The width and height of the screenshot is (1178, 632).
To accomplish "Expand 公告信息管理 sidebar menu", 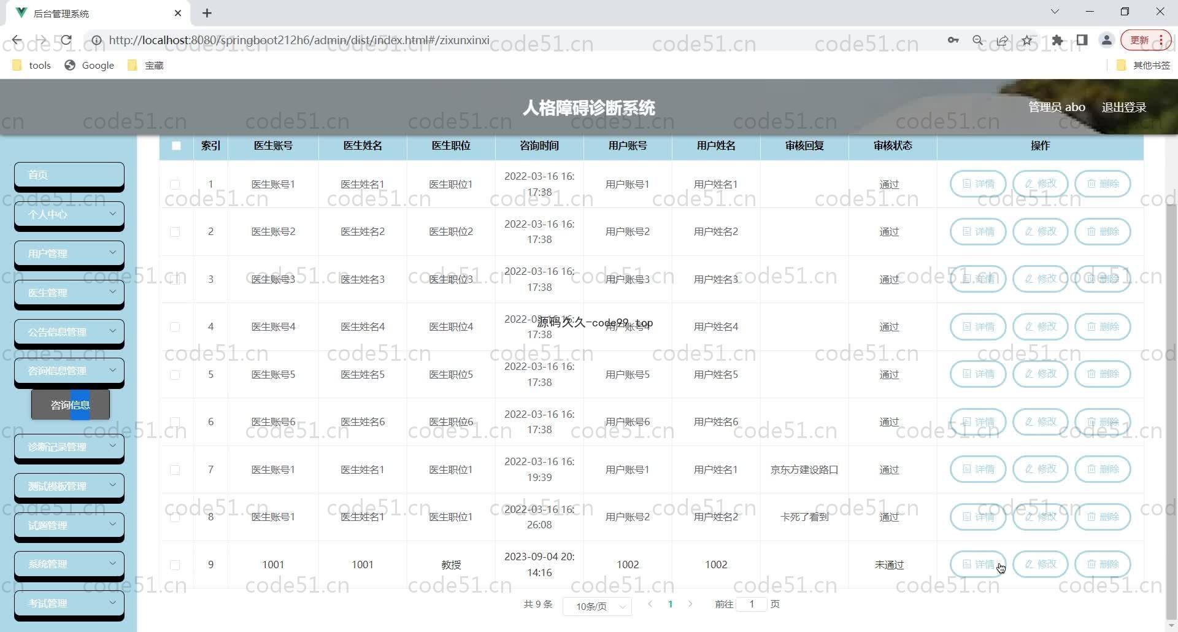I will [x=69, y=332].
